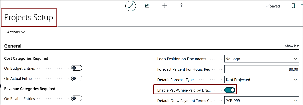Viewport: 303px width, 105px height.
Task: Click the partly visible icon right of bookmark
Action: click(x=302, y=6)
